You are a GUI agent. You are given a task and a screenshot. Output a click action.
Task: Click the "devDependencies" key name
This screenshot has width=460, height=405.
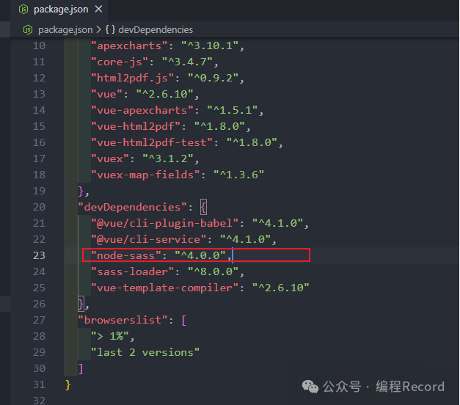click(x=132, y=207)
